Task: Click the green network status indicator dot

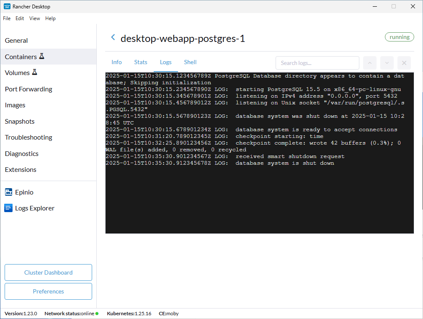Action: click(97, 314)
